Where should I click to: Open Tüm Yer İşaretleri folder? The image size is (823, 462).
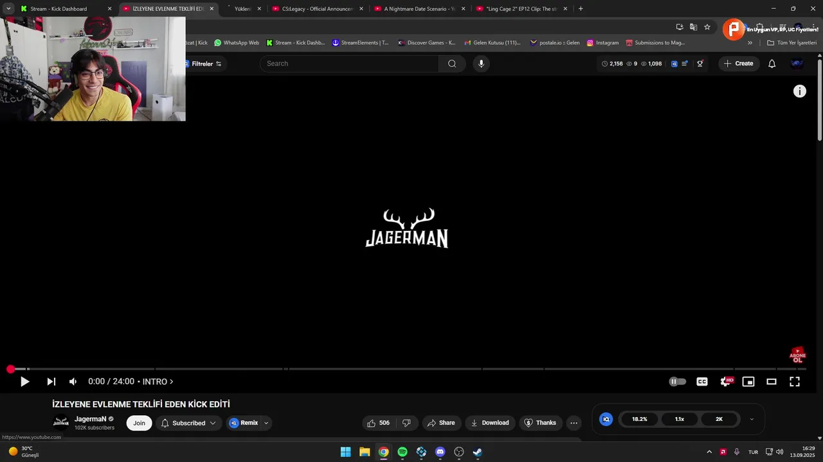coord(791,43)
